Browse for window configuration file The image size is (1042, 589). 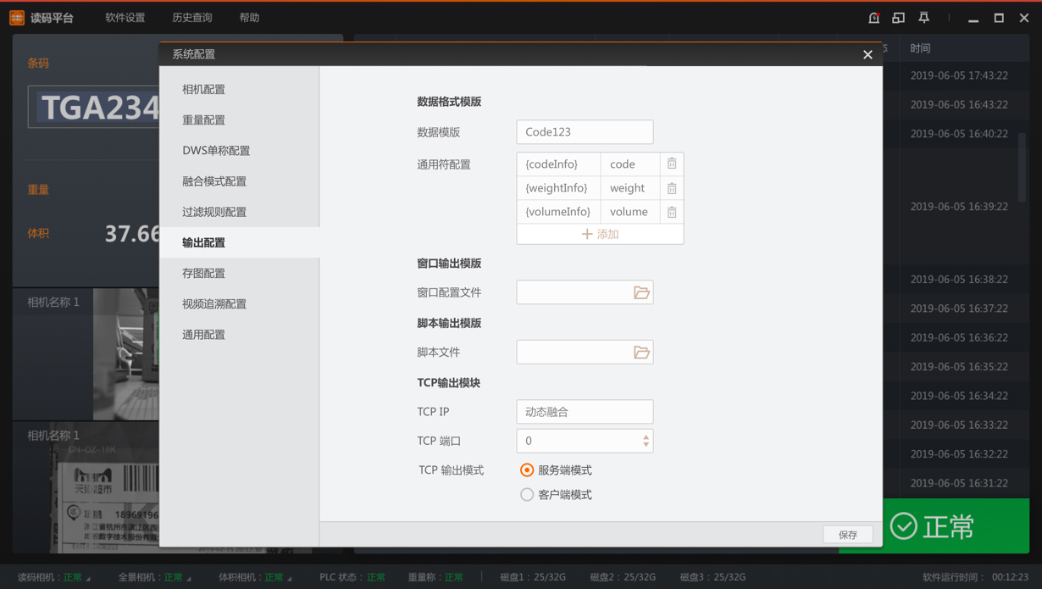[641, 292]
